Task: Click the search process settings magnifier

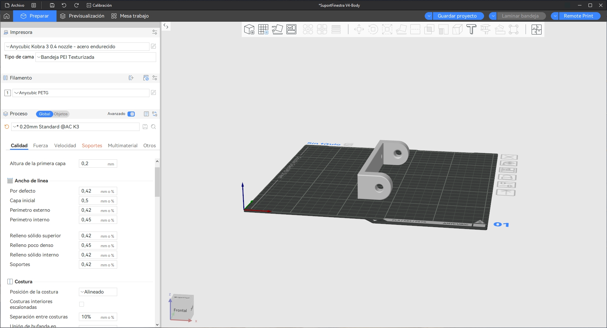Action: click(154, 127)
